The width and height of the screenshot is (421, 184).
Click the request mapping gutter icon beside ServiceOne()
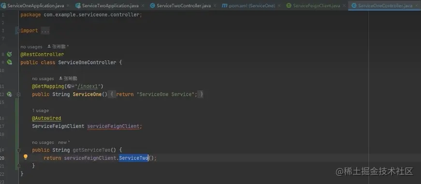point(9,94)
